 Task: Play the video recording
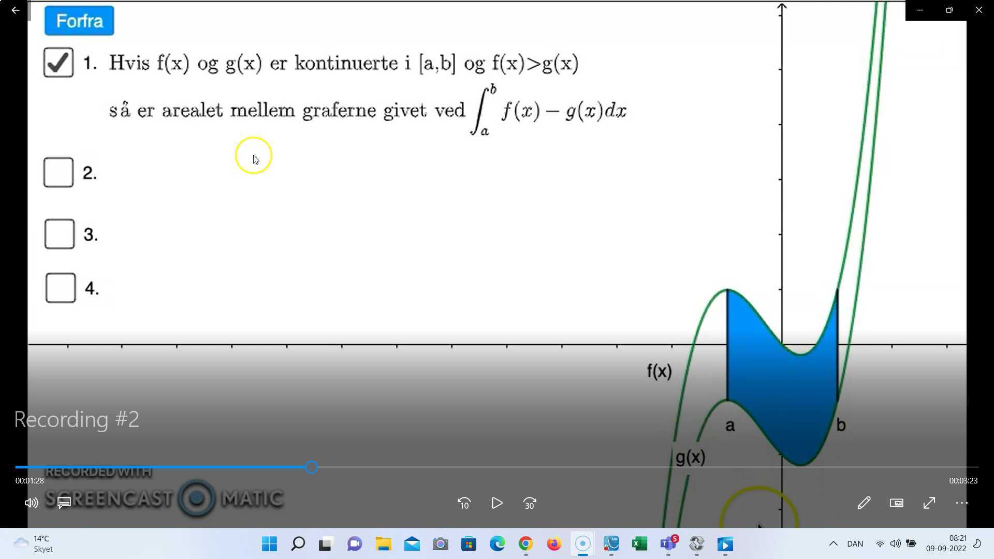pos(496,503)
